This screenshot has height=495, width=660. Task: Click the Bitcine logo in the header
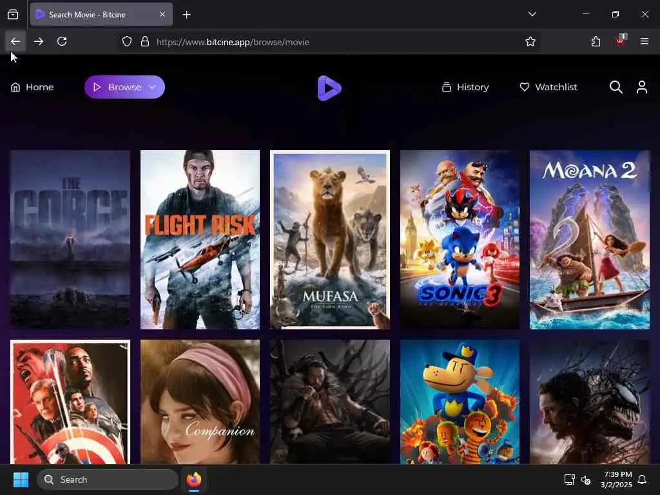(329, 88)
